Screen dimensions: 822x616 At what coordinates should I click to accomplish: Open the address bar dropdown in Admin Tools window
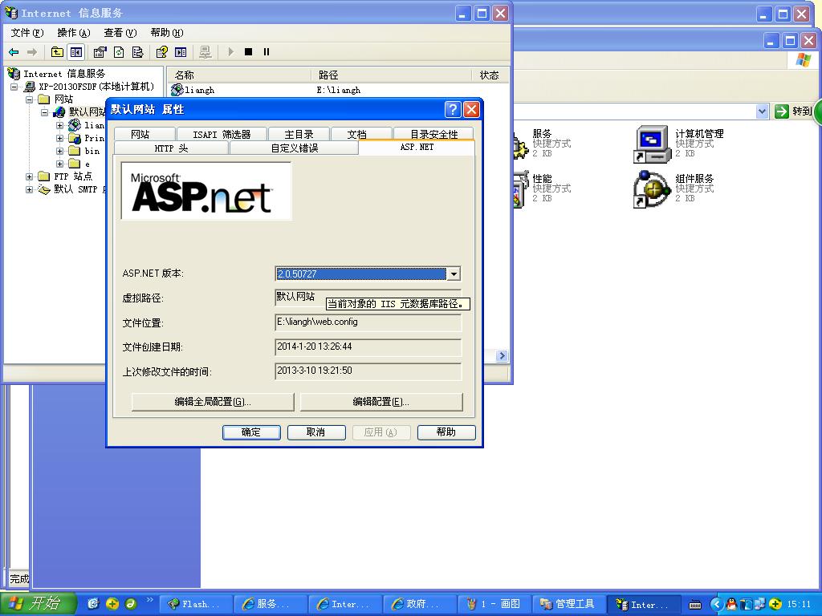tap(763, 111)
